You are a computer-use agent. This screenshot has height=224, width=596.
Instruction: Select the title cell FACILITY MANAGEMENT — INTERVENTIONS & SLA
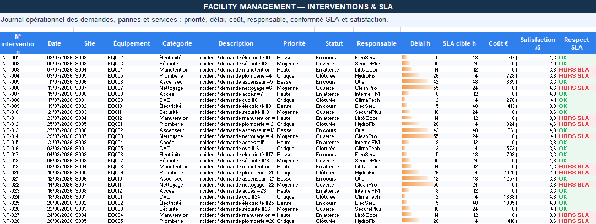coord(298,7)
